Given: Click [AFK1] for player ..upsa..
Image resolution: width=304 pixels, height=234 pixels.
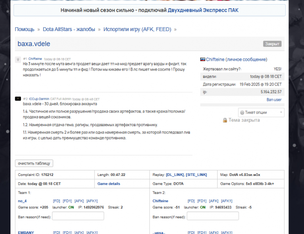Looking at the screenshot, I should click(227, 232).
